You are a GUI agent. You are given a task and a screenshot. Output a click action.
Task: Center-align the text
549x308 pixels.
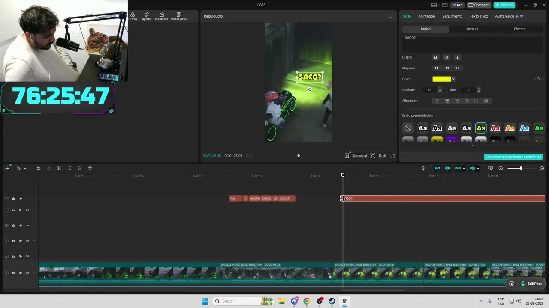click(x=447, y=101)
